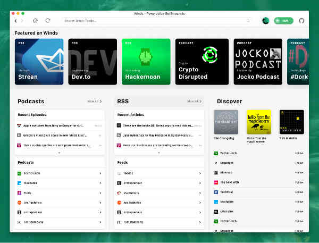Screen dimensions: 319x243
Task: Click Techcrunch icon in Podcasts list
Action: click(x=19, y=173)
